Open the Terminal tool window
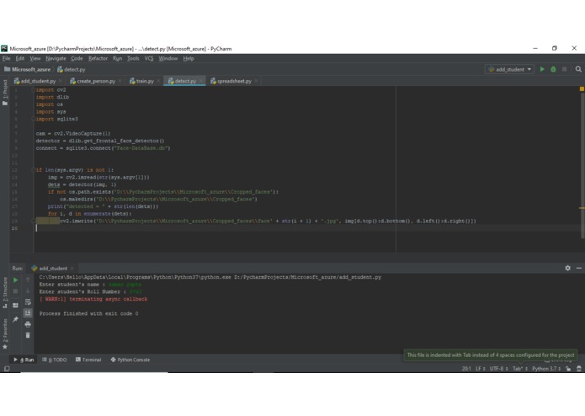The width and height of the screenshot is (585, 416). point(88,360)
